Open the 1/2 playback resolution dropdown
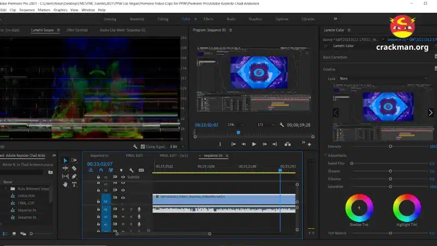Viewport: 437px width, 246px height. (x=265, y=125)
